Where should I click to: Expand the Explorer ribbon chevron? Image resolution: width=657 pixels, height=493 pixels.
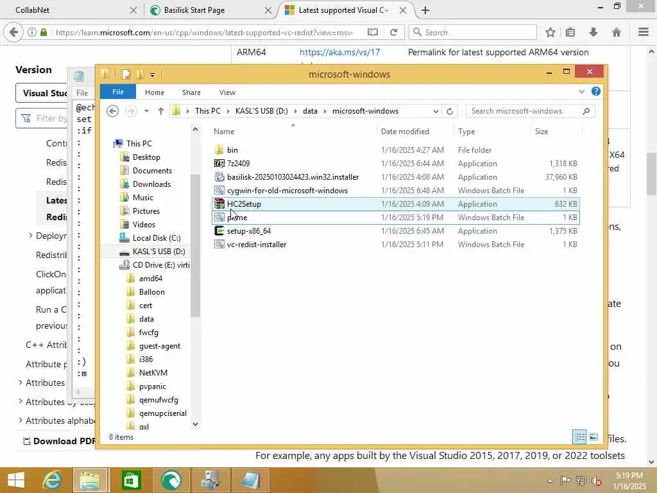[581, 91]
